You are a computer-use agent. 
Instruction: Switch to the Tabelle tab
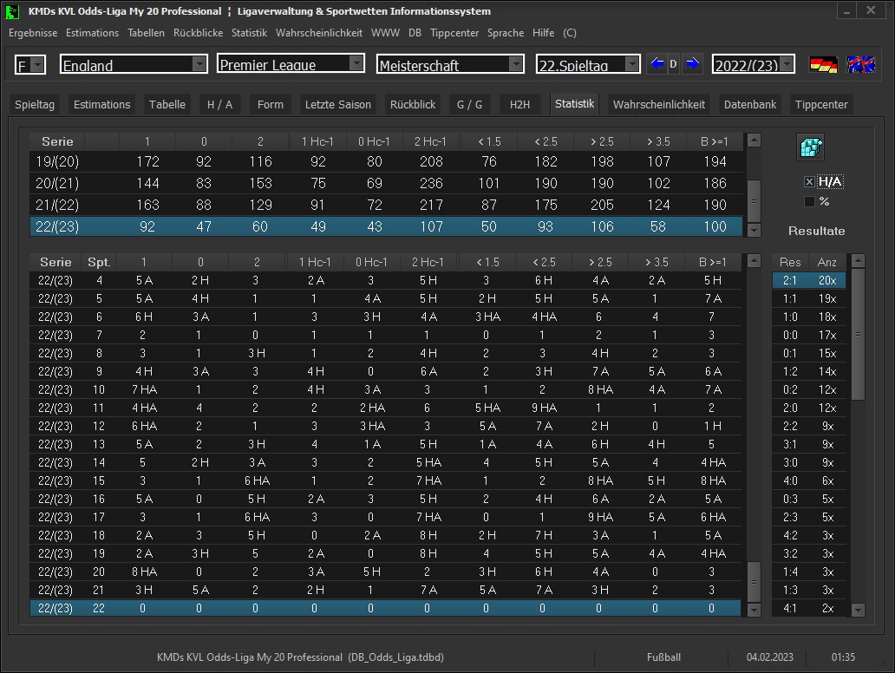(167, 104)
